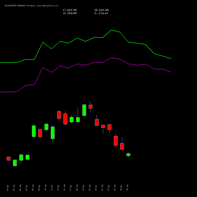Click the red candlestick above 22 Apr
Image resolution: width=197 pixels, height=197 pixels.
pos(91,107)
